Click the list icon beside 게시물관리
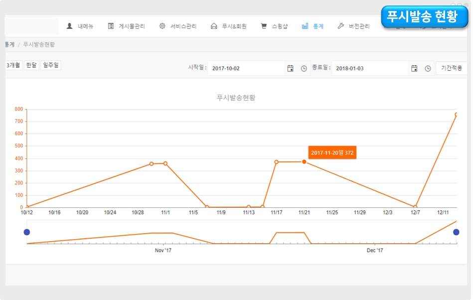The height and width of the screenshot is (300, 473). click(x=111, y=26)
